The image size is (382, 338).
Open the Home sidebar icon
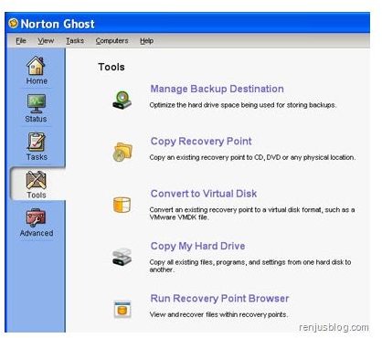point(36,66)
